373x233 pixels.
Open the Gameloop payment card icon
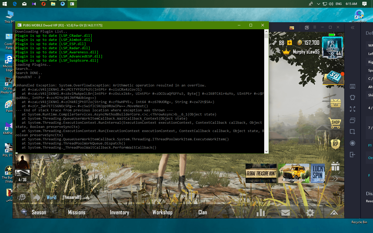(x=292, y=28)
